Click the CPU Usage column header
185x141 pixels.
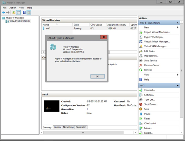(x=98, y=25)
